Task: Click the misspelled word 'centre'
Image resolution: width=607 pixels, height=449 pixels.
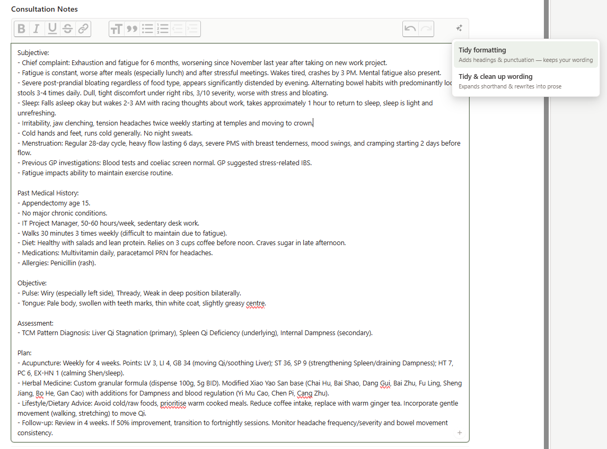Action: coord(256,303)
